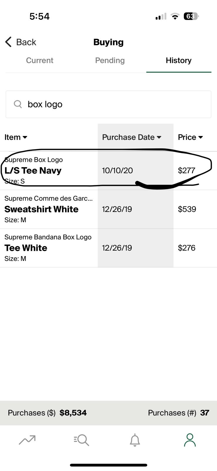Switch to the Current tab
Image resolution: width=217 pixels, height=471 pixels.
click(40, 60)
